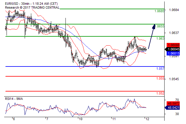Click the date axis label 11
The height and width of the screenshot is (124, 186).
[114, 119]
